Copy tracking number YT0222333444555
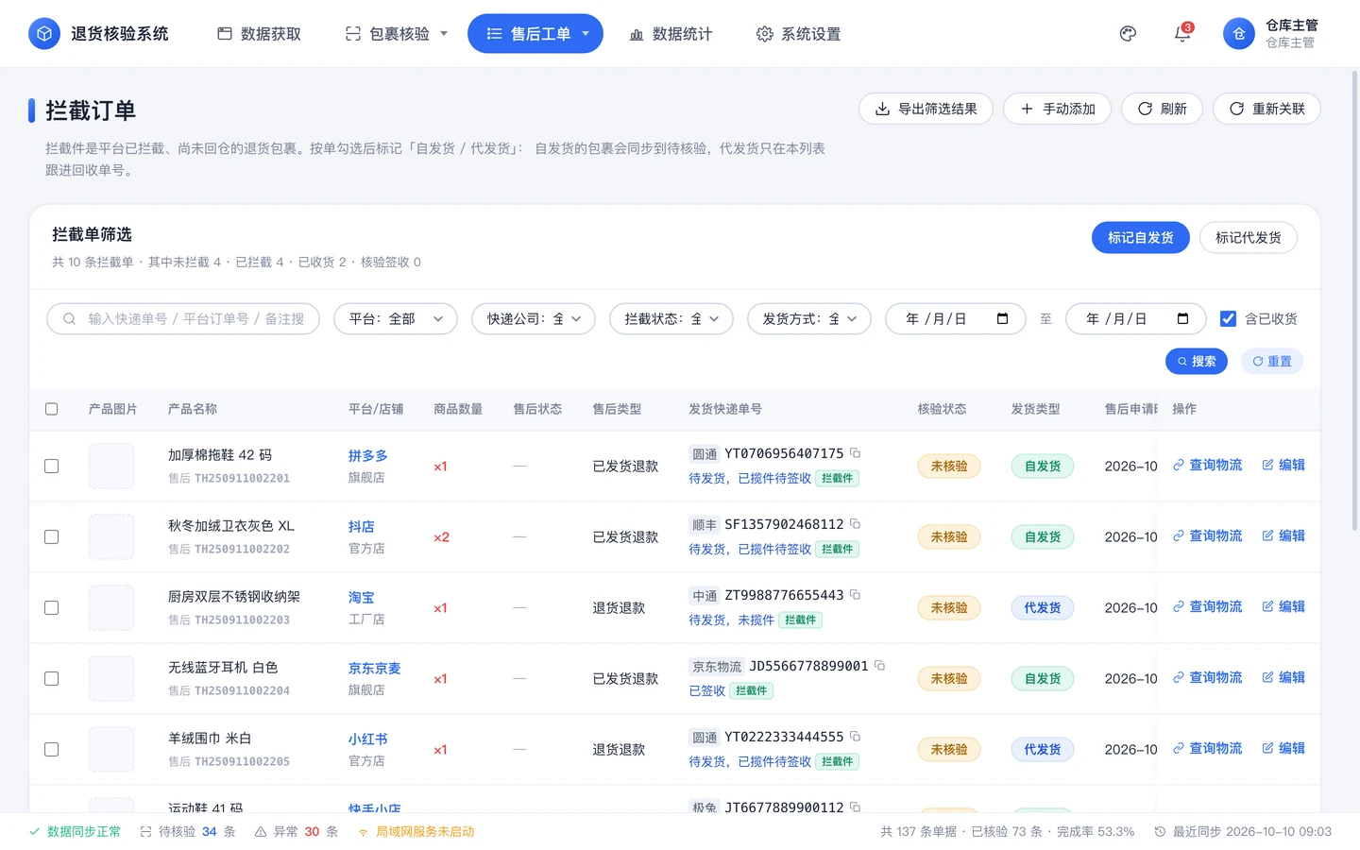 (855, 737)
